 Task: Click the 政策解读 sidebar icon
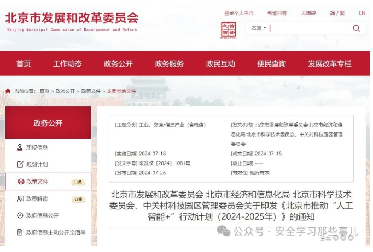coord(19,198)
